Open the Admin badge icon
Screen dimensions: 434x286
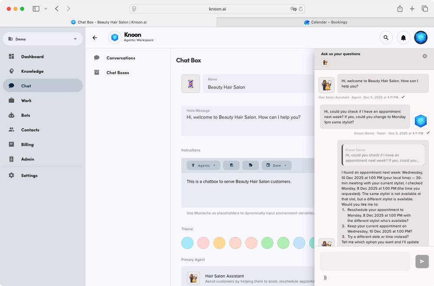(x=11, y=159)
